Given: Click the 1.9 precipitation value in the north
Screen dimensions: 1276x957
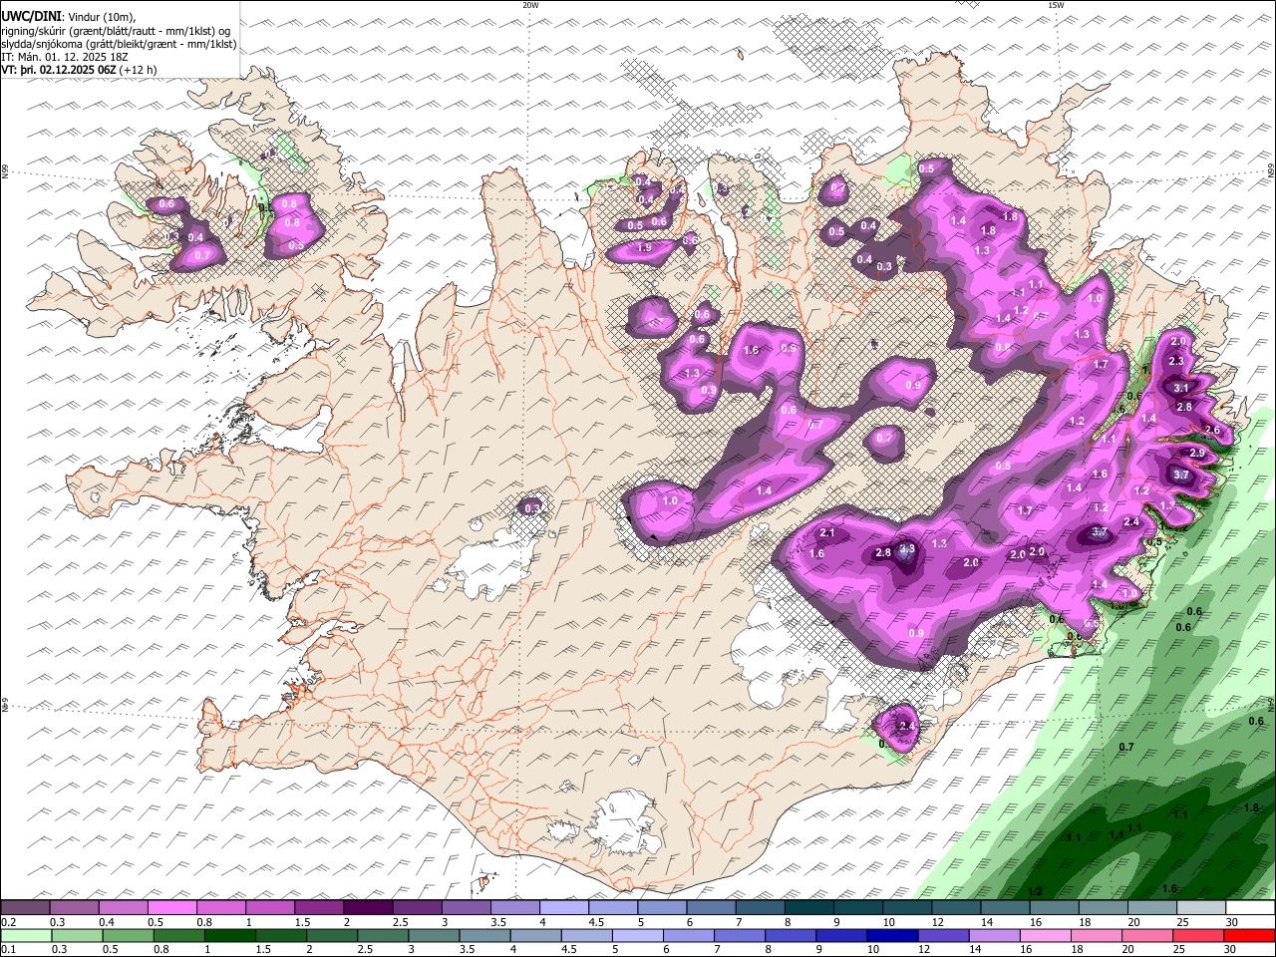Looking at the screenshot, I should click(644, 248).
